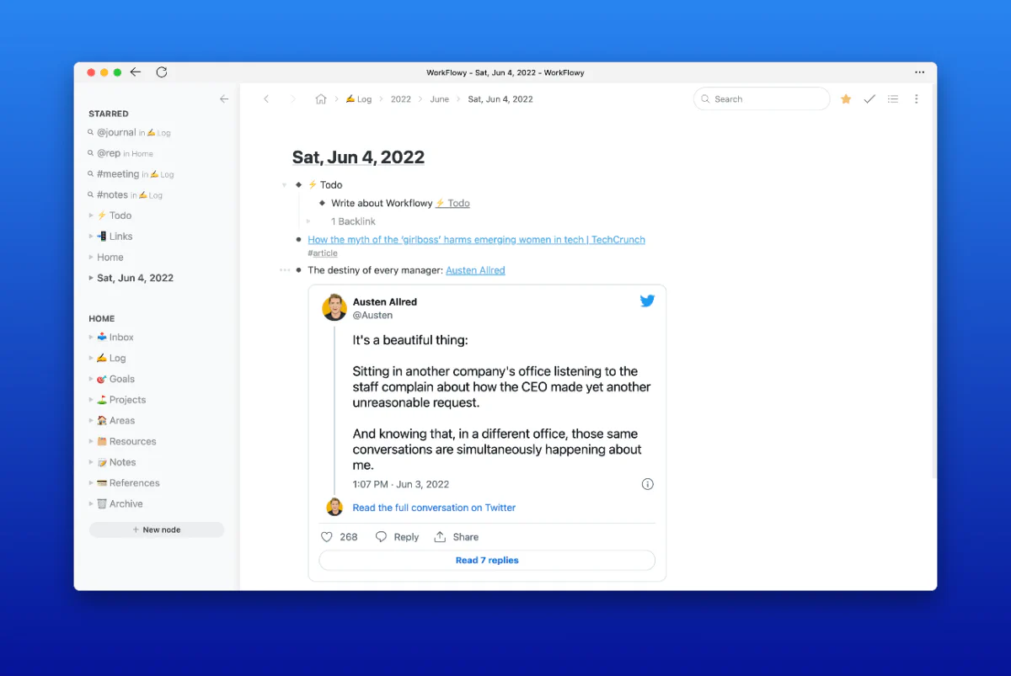Click the home icon in breadcrumb

pyautogui.click(x=320, y=99)
